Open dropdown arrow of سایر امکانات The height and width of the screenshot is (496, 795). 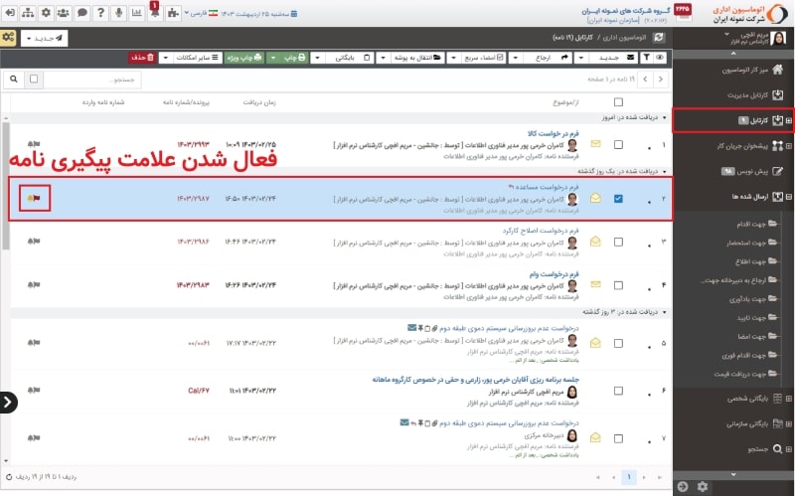165,58
